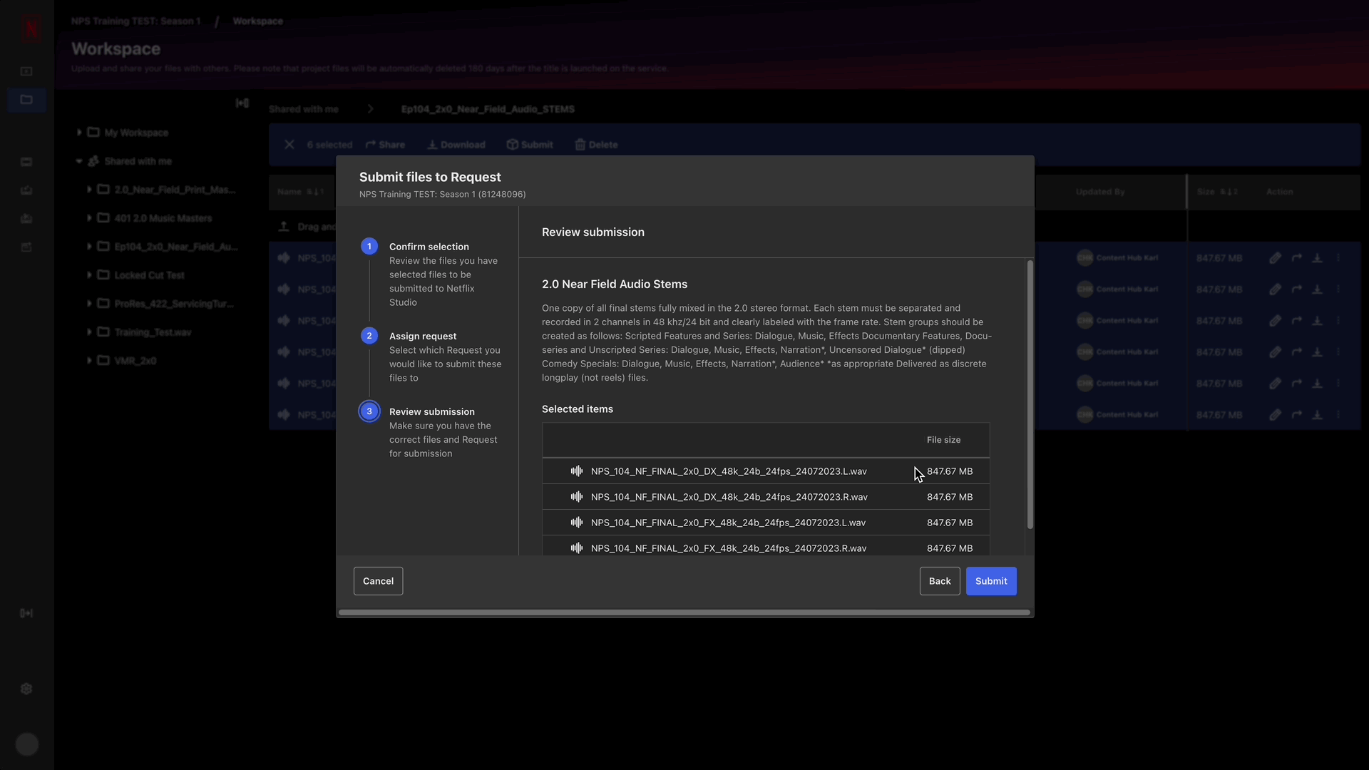Select step 1 Confirm selection
This screenshot has height=770, width=1369.
(x=369, y=246)
